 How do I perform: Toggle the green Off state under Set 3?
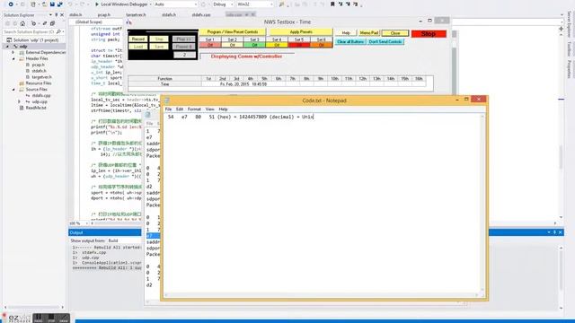point(254,45)
